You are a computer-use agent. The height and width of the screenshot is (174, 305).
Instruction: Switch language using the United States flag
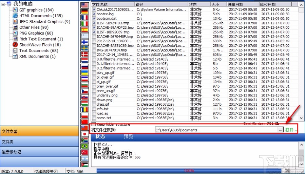(x=85, y=5)
